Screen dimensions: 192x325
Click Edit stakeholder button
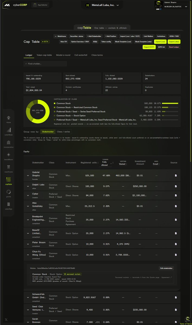tap(166, 268)
